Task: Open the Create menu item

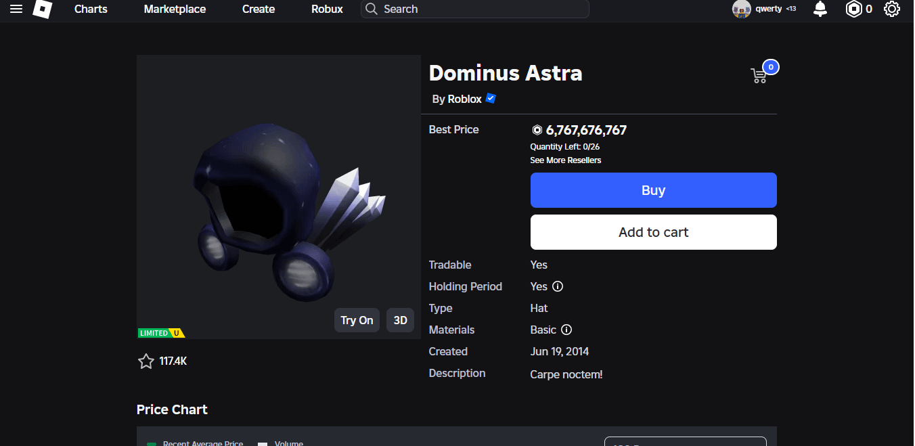Action: (x=259, y=9)
